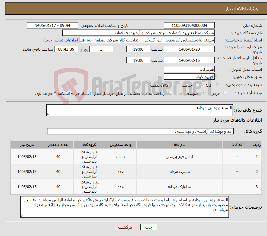Image resolution: width=267 pixels, height=236 pixels.
Task: Click row number 3 in the table
Action: [257, 187]
